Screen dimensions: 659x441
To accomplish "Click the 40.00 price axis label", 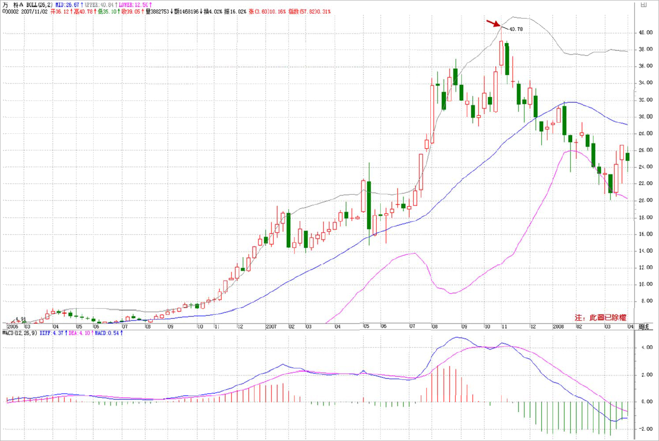I will tap(646, 33).
